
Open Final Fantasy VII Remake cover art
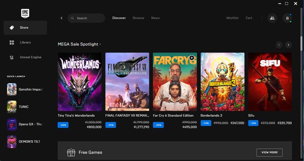127,82
